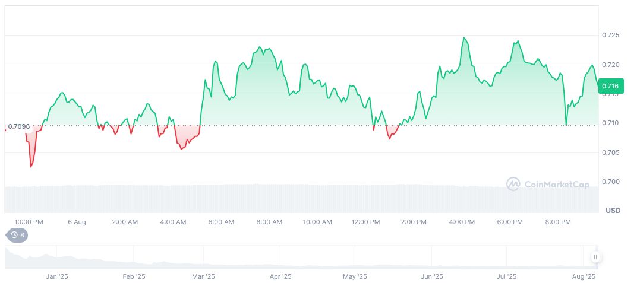This screenshot has height=283, width=637.
Task: Jump to Mar '25 in range navigator
Action: point(203,276)
